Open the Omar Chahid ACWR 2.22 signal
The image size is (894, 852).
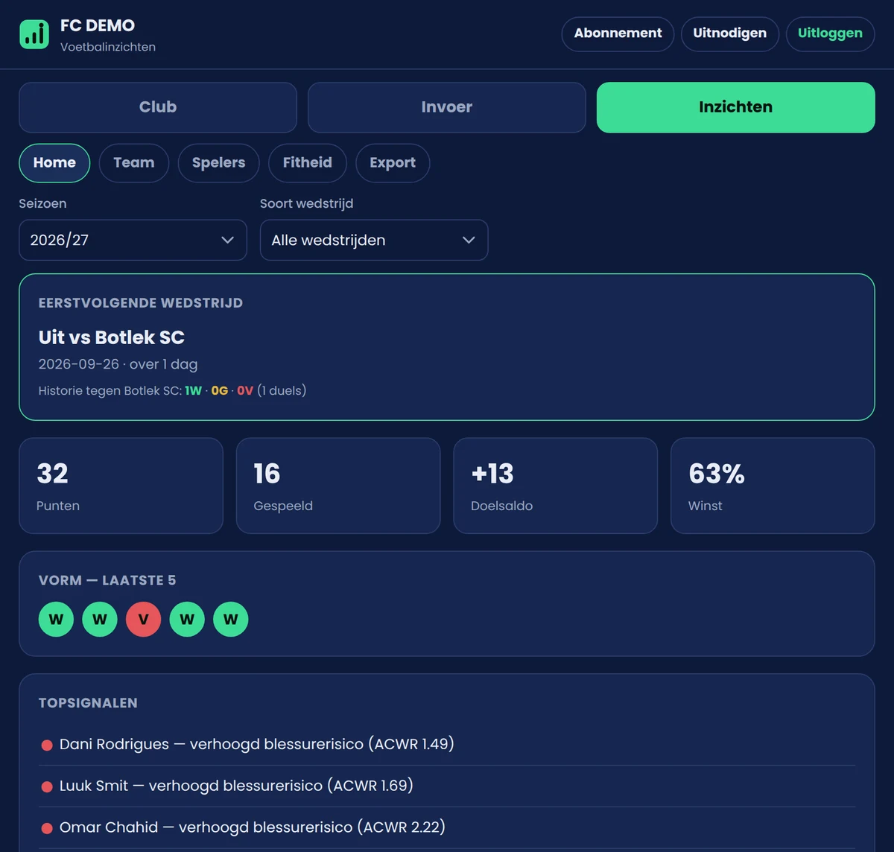[447, 827]
